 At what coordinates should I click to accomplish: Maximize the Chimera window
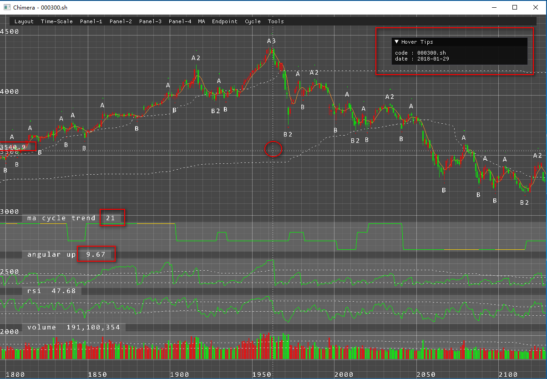(515, 7)
